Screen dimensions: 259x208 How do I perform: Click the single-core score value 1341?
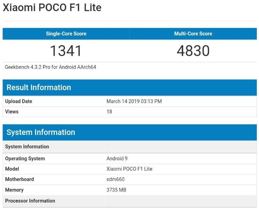point(66,51)
